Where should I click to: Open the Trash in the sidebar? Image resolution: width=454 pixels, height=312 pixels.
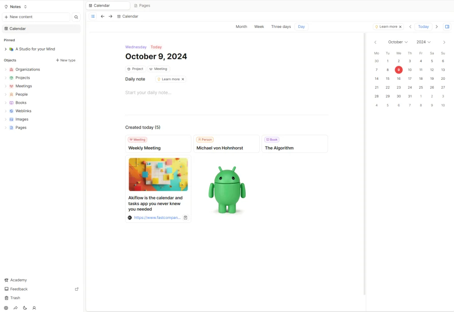15,298
